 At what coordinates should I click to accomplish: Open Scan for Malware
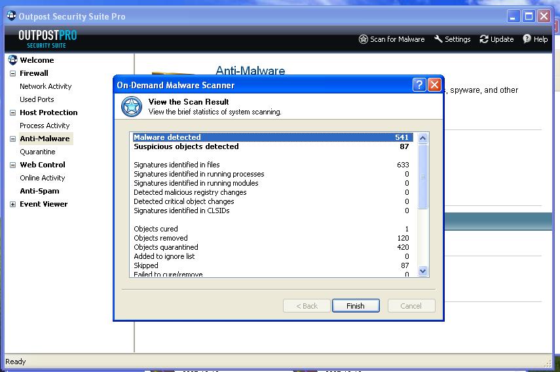(392, 39)
